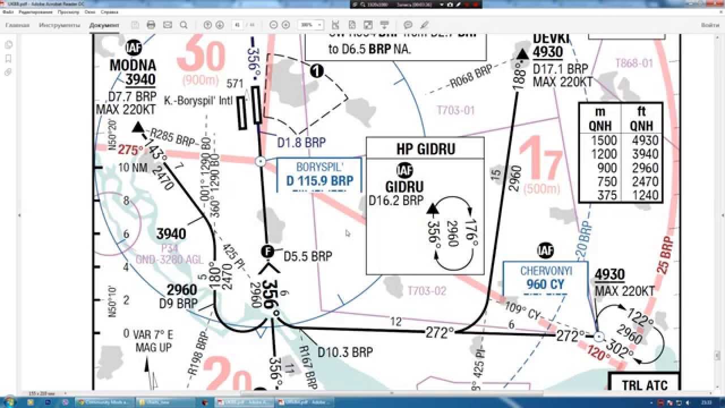Open the search magnifier tool

point(184,25)
